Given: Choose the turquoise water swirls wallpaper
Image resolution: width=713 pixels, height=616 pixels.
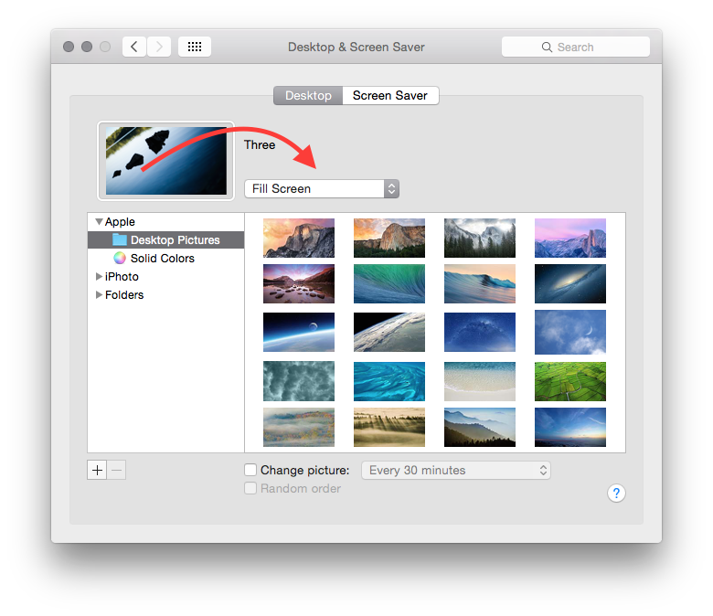Looking at the screenshot, I should click(389, 381).
